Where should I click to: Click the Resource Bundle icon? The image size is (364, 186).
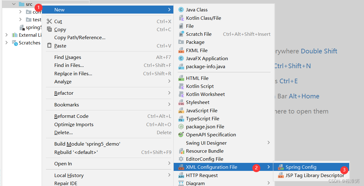coord(181,151)
